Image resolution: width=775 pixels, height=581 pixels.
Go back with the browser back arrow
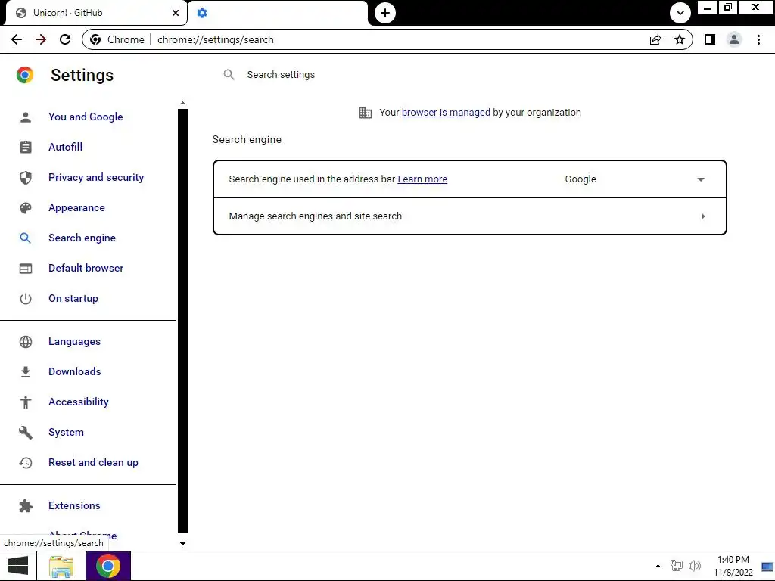point(17,39)
